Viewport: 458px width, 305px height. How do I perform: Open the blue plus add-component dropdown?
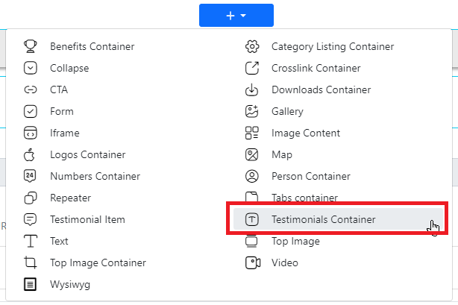pyautogui.click(x=236, y=15)
